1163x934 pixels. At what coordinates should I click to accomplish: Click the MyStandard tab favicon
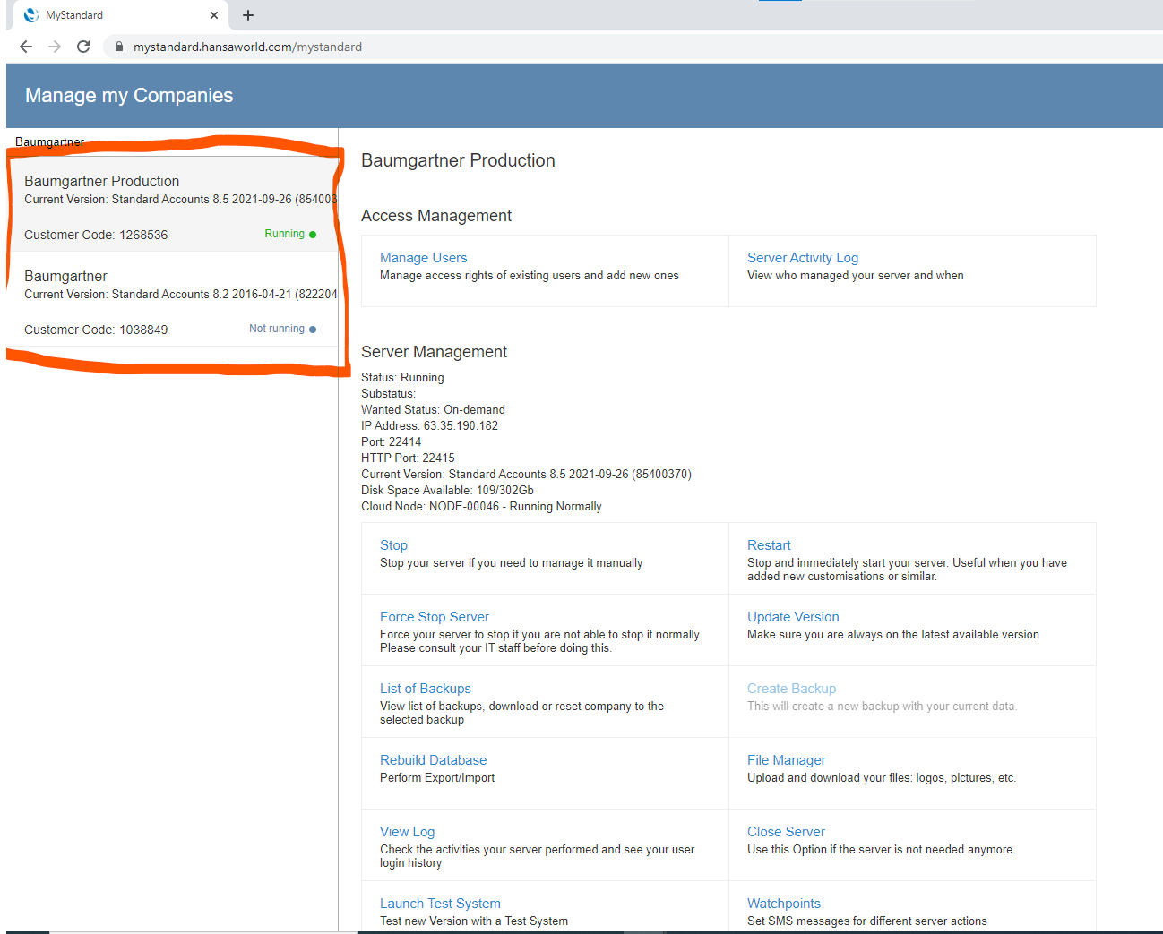pos(31,15)
